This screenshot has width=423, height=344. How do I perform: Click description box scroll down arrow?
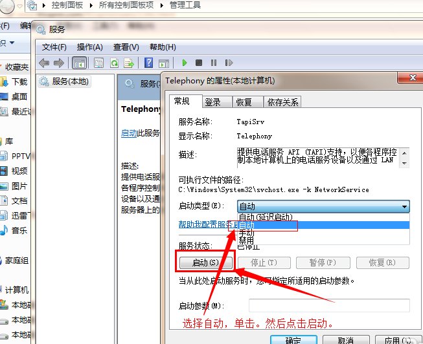click(x=404, y=163)
